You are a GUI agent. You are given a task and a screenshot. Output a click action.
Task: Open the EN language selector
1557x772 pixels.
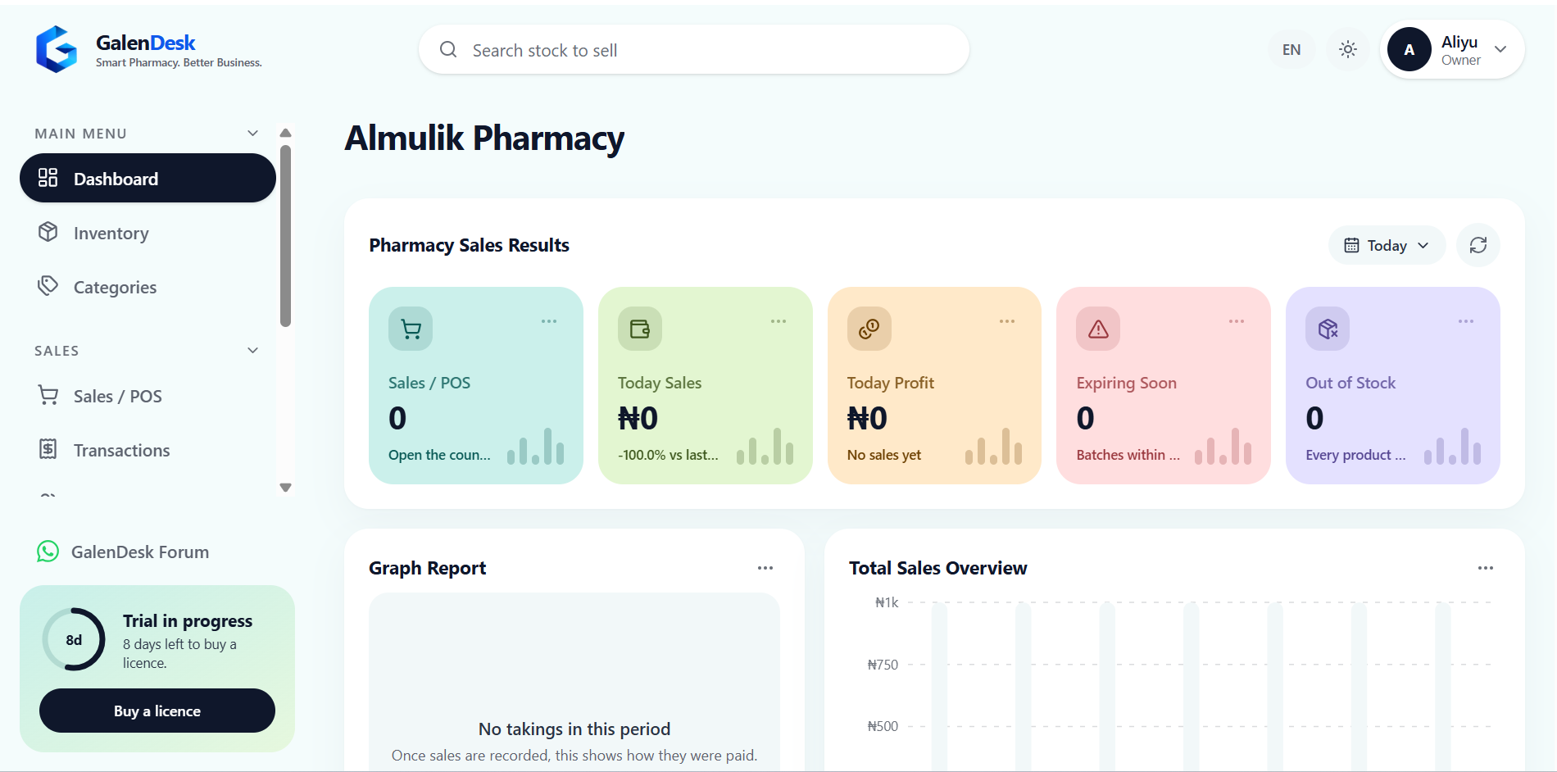1291,50
